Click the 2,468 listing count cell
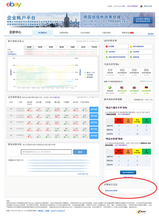The width and height of the screenshot is (159, 219). tap(66, 116)
